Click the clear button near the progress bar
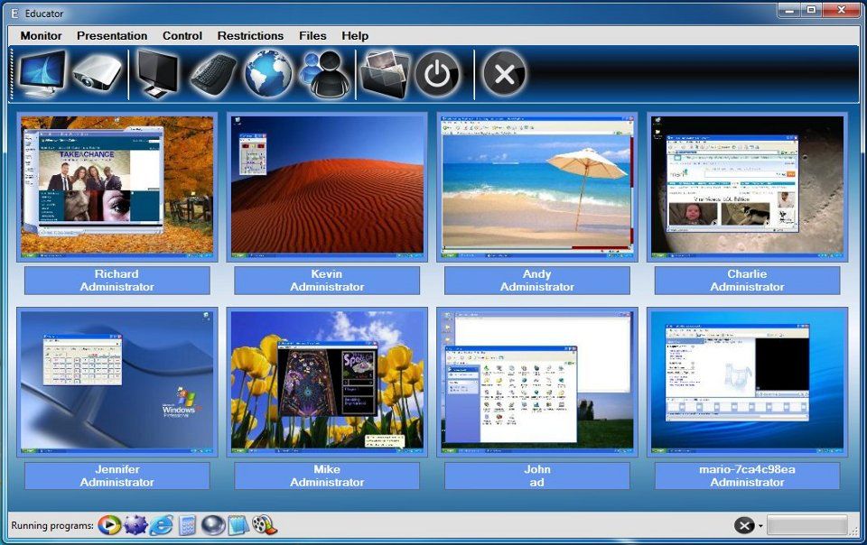 (x=744, y=524)
